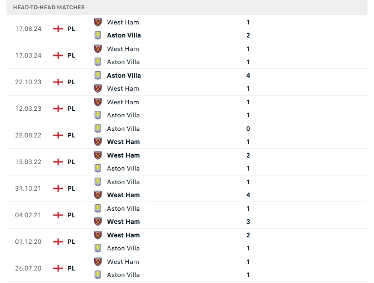Screen dimensions: 374x283
Task: Click Aston Villa's score of 4 on 22.10.23
Action: tap(248, 76)
